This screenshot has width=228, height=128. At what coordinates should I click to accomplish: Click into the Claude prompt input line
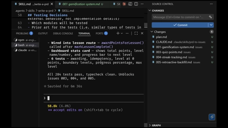[94, 98]
